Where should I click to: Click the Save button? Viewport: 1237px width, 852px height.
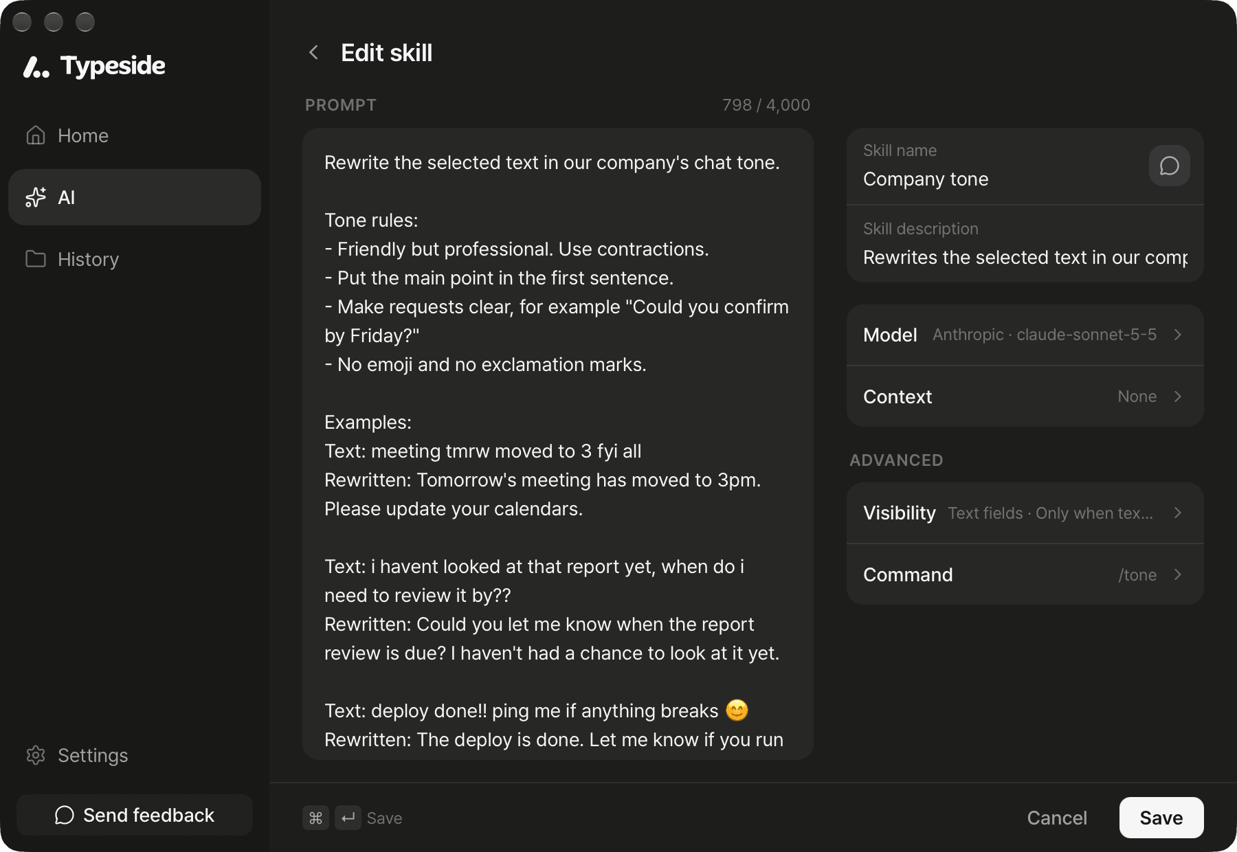pos(1161,818)
